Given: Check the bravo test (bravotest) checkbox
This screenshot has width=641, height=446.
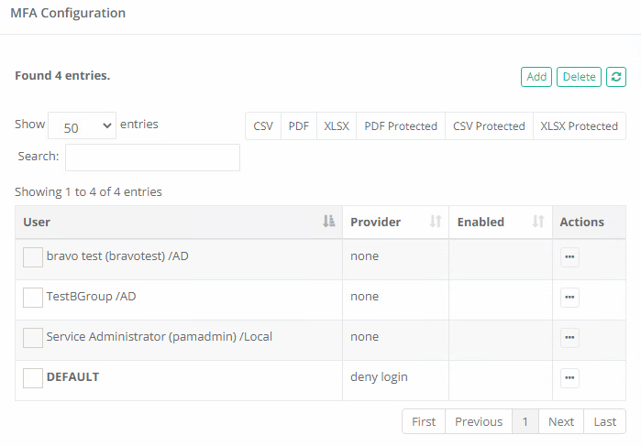Looking at the screenshot, I should pyautogui.click(x=33, y=257).
